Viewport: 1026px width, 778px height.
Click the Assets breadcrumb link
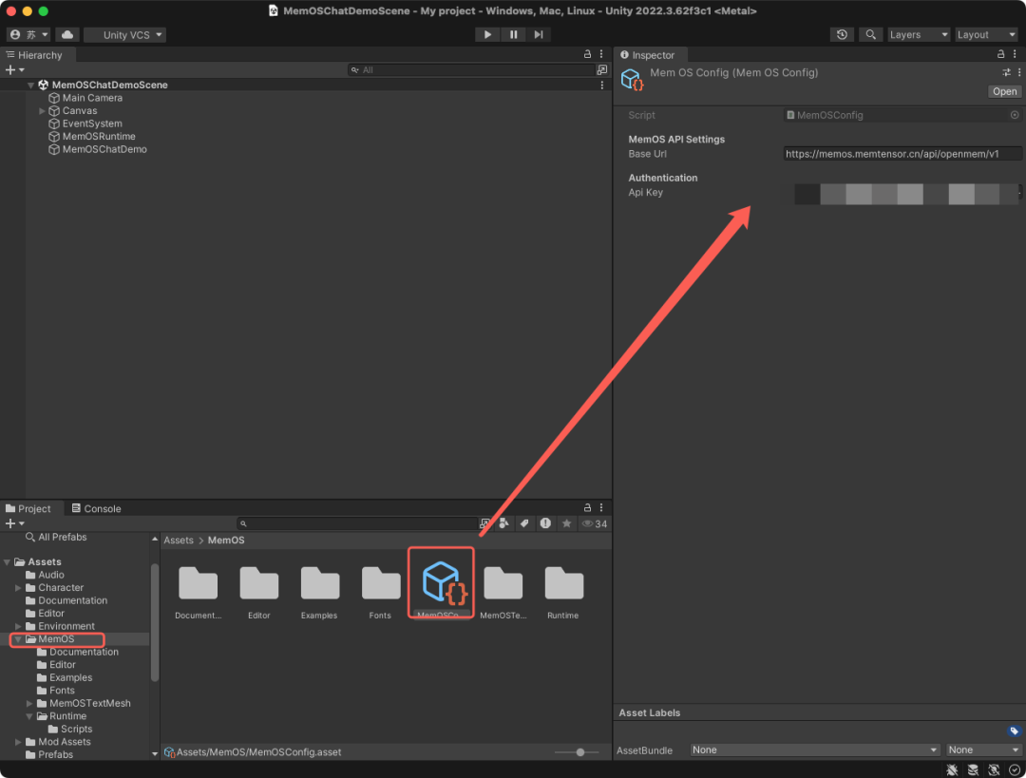click(179, 541)
